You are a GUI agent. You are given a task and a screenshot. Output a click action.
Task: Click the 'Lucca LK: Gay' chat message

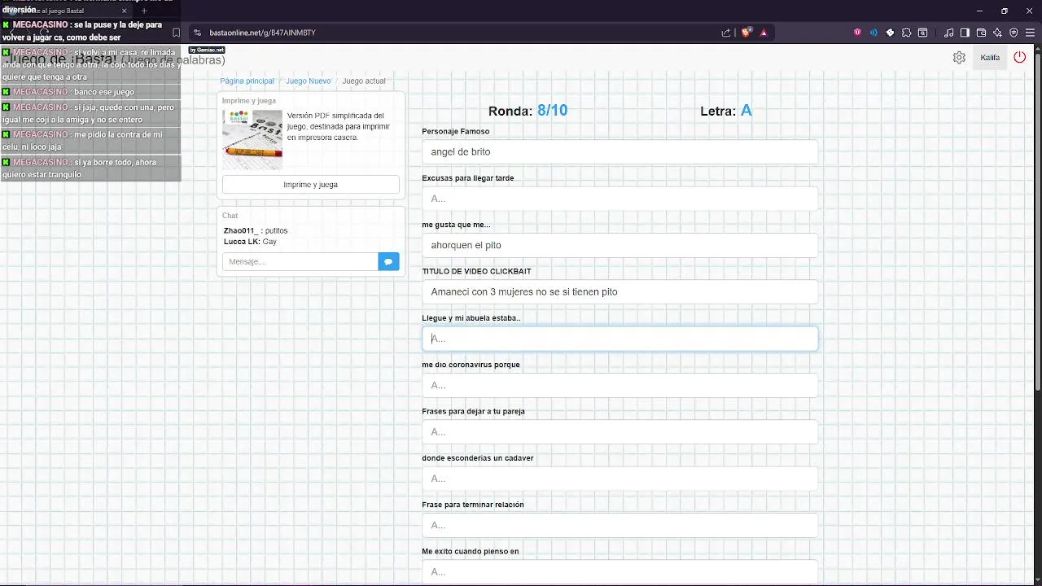[250, 242]
